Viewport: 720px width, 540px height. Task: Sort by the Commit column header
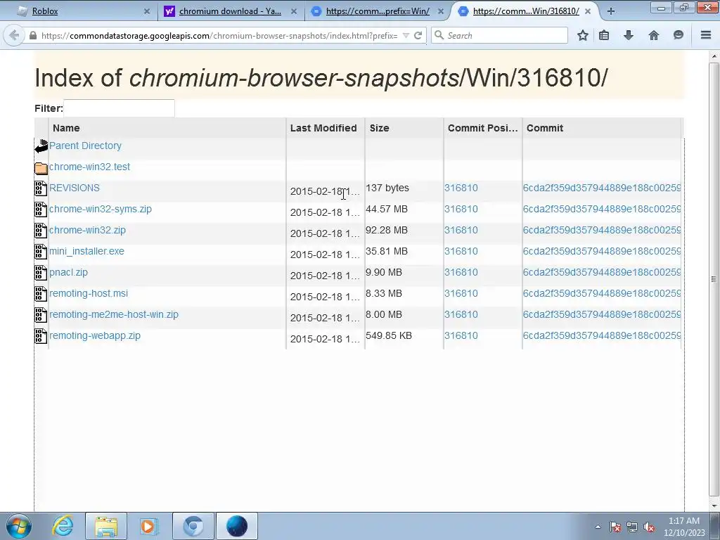602,128
